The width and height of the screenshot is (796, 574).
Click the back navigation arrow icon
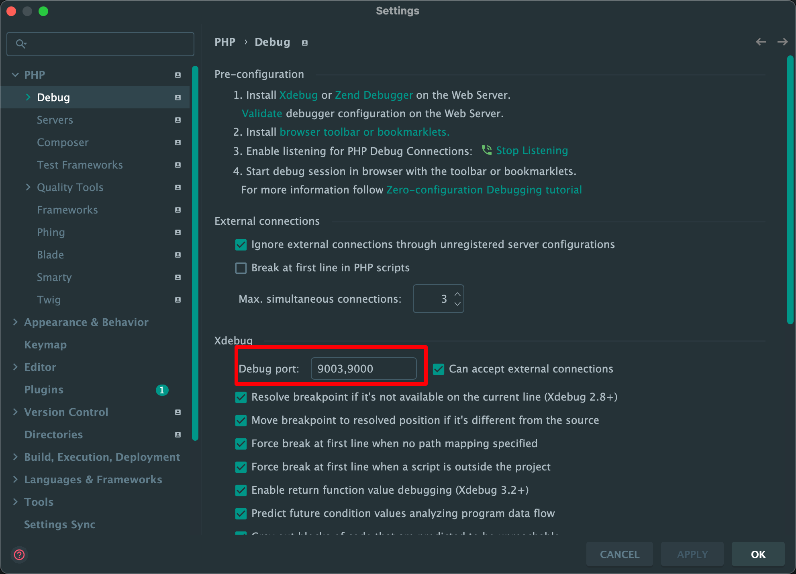[x=761, y=42]
